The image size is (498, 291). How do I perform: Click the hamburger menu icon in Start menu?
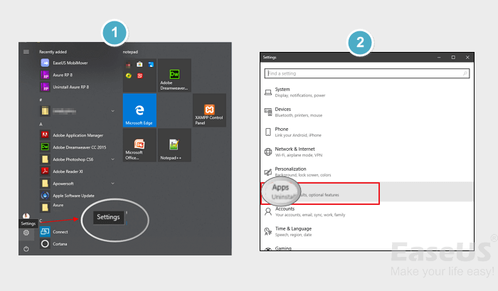coord(26,51)
